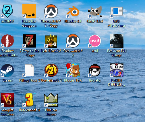Viewport: 145px width, 122px height.
Task: Select the Blender 4.1 shortcut icon
Action: 73,11
